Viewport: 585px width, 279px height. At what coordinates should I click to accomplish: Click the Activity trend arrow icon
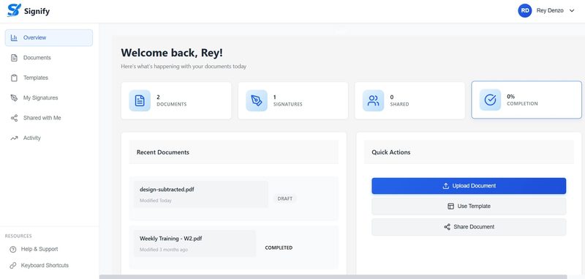(14, 138)
